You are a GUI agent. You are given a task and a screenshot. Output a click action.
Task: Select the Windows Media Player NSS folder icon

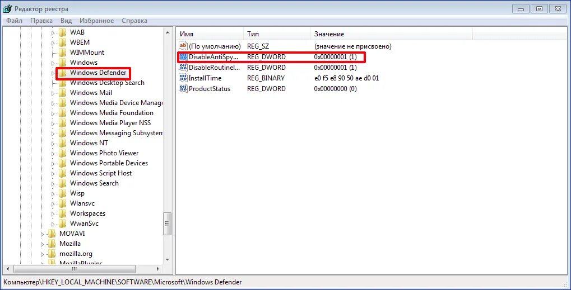(62, 123)
